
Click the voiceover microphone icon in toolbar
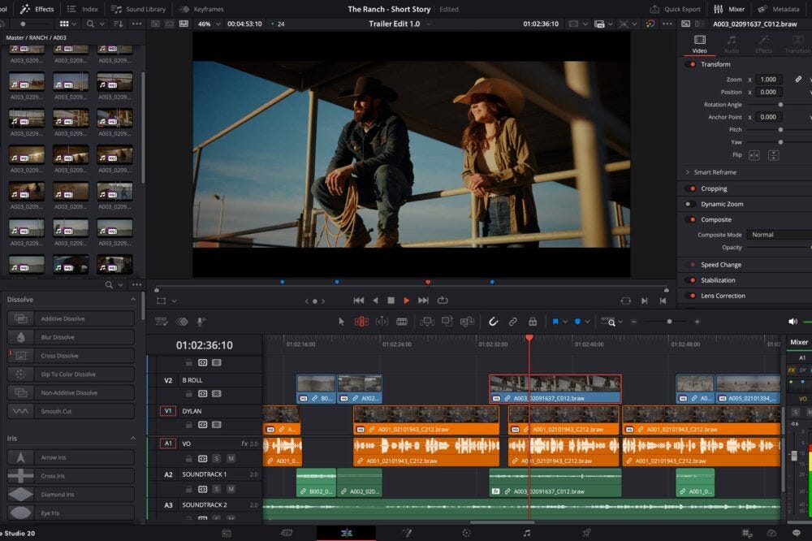coord(200,322)
